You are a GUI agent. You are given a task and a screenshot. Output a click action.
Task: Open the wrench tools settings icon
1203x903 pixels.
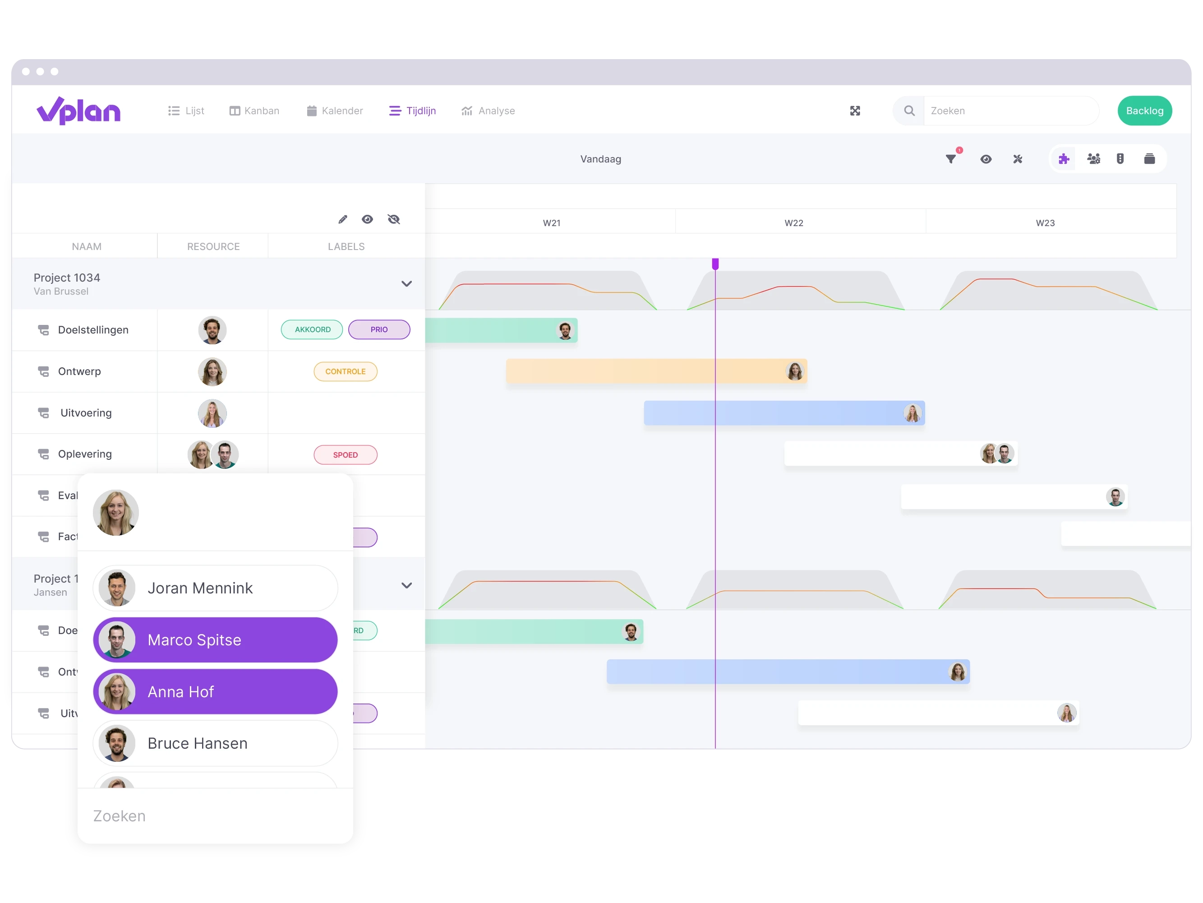(x=1018, y=159)
